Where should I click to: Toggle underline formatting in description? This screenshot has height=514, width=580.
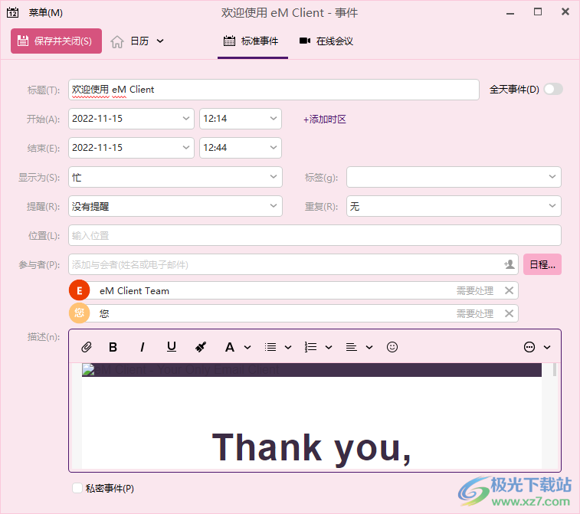click(x=172, y=347)
